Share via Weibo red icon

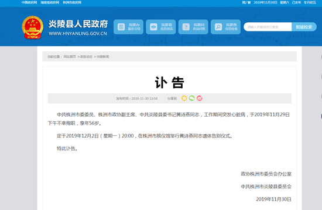(x=200, y=98)
